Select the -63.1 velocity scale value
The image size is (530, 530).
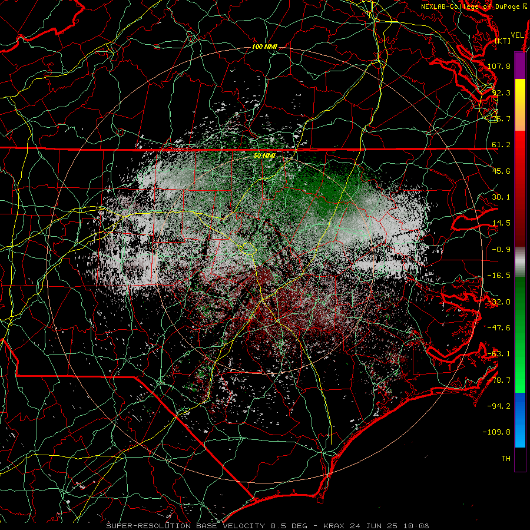click(499, 354)
